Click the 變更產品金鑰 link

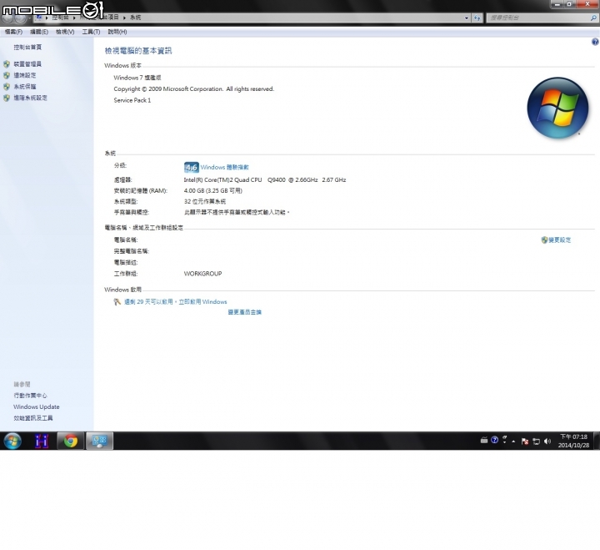click(244, 312)
